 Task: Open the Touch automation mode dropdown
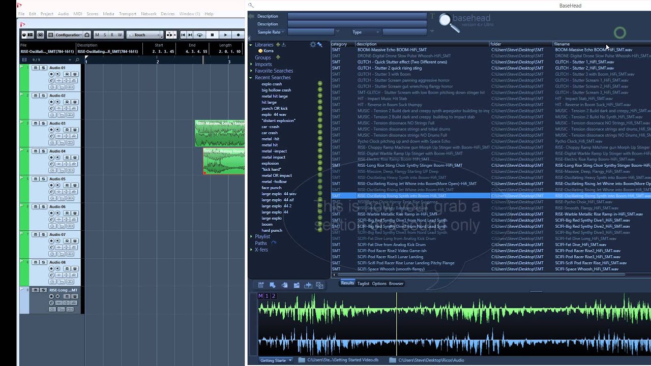click(x=145, y=35)
